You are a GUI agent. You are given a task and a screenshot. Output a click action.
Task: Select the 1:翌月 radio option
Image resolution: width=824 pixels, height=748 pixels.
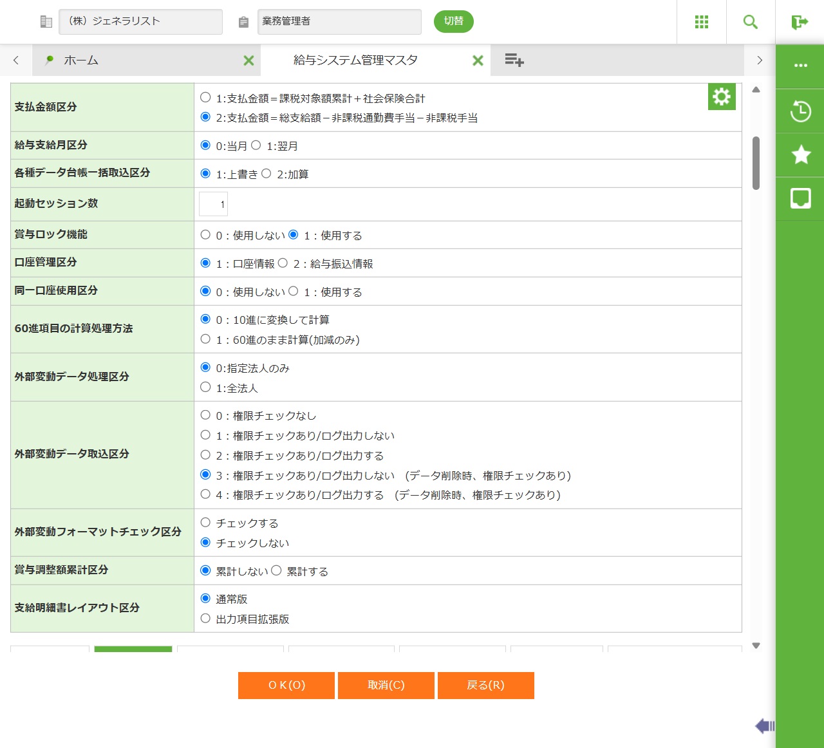(x=256, y=145)
